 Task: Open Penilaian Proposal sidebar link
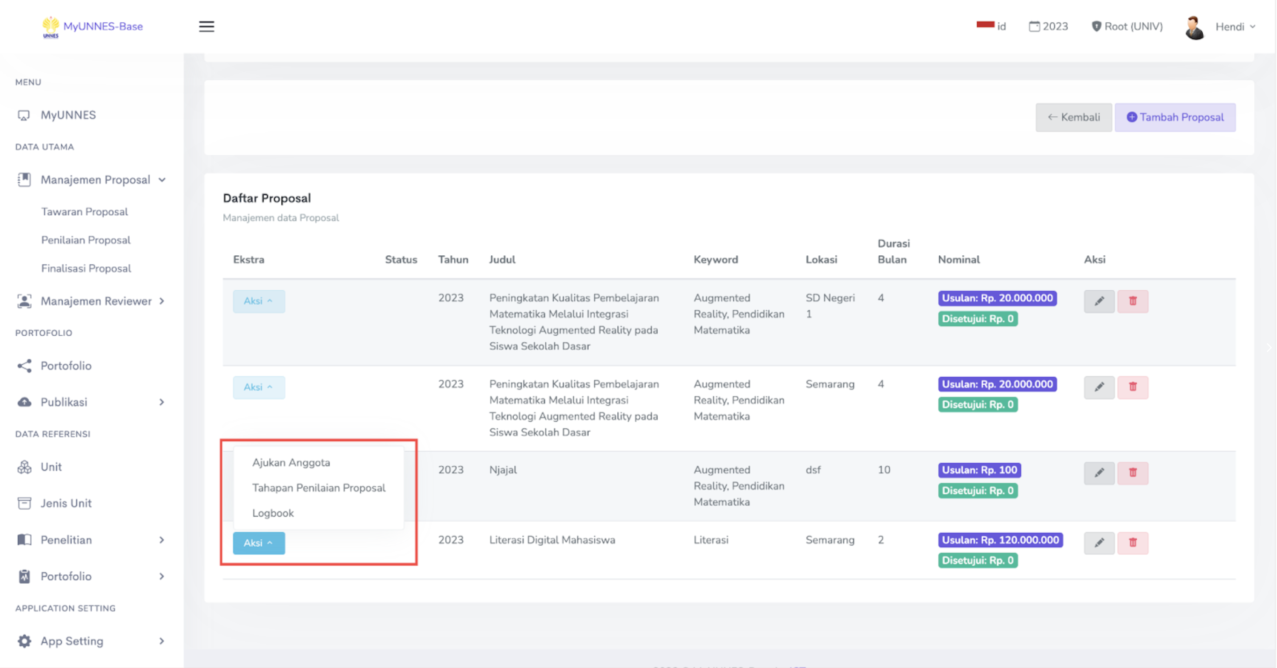pyautogui.click(x=86, y=240)
